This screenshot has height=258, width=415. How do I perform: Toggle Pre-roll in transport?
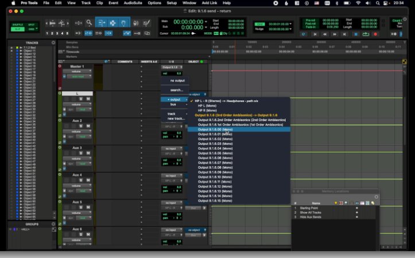click(311, 20)
